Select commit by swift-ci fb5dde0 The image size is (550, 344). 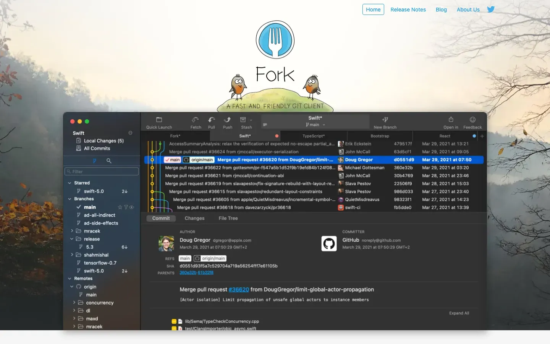pyautogui.click(x=314, y=208)
